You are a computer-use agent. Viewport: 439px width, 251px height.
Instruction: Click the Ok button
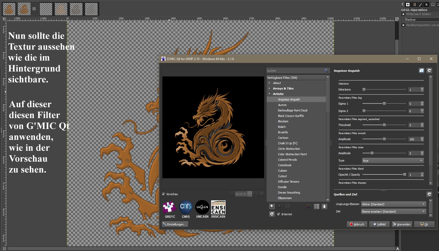(x=424, y=224)
